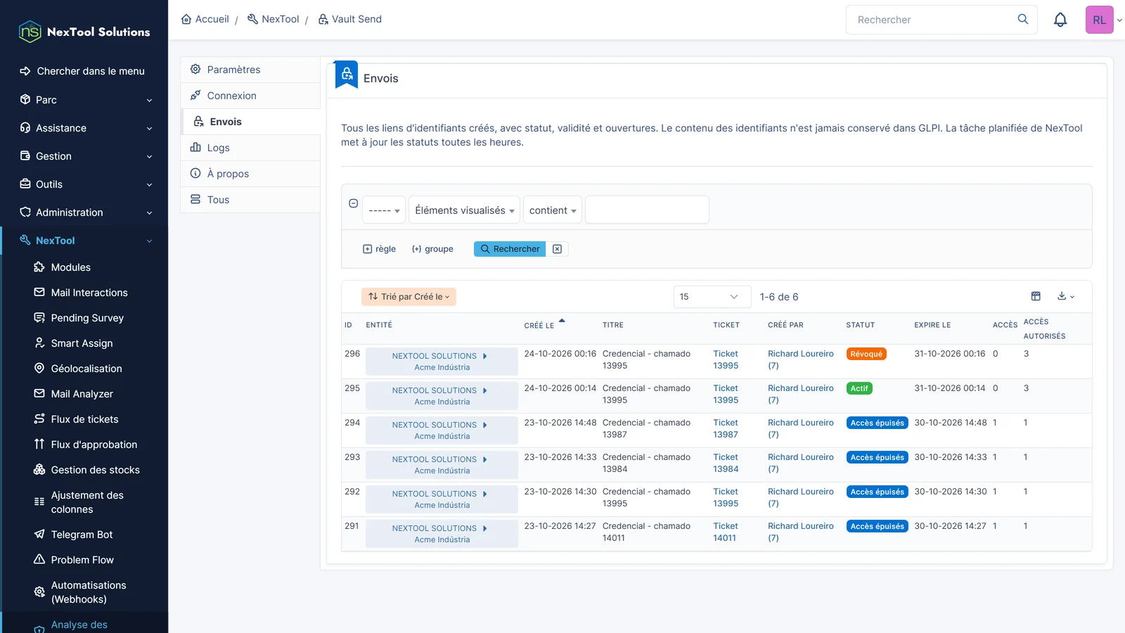Open Pending Survey in the sidebar
The width and height of the screenshot is (1125, 633).
coord(87,318)
